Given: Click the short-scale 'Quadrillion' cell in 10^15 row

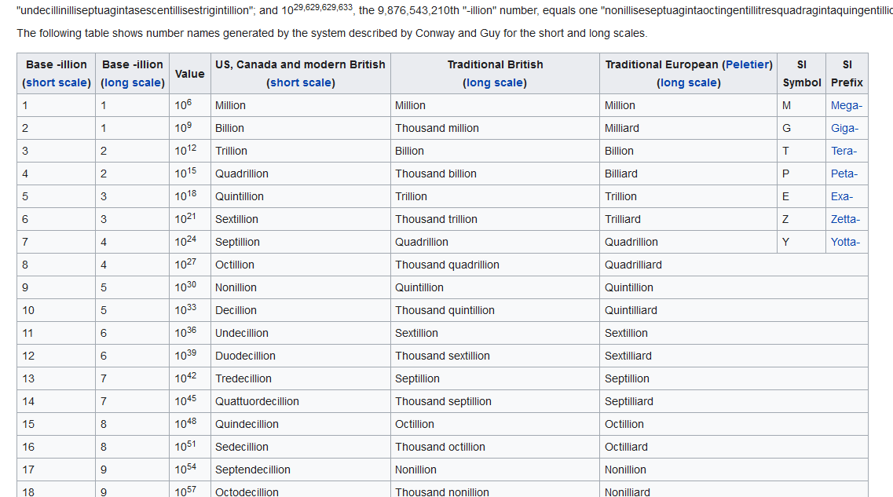Looking at the screenshot, I should click(x=301, y=174).
